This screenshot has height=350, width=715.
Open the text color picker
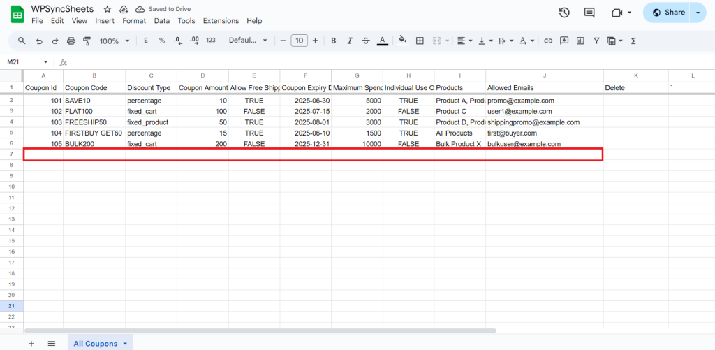383,41
